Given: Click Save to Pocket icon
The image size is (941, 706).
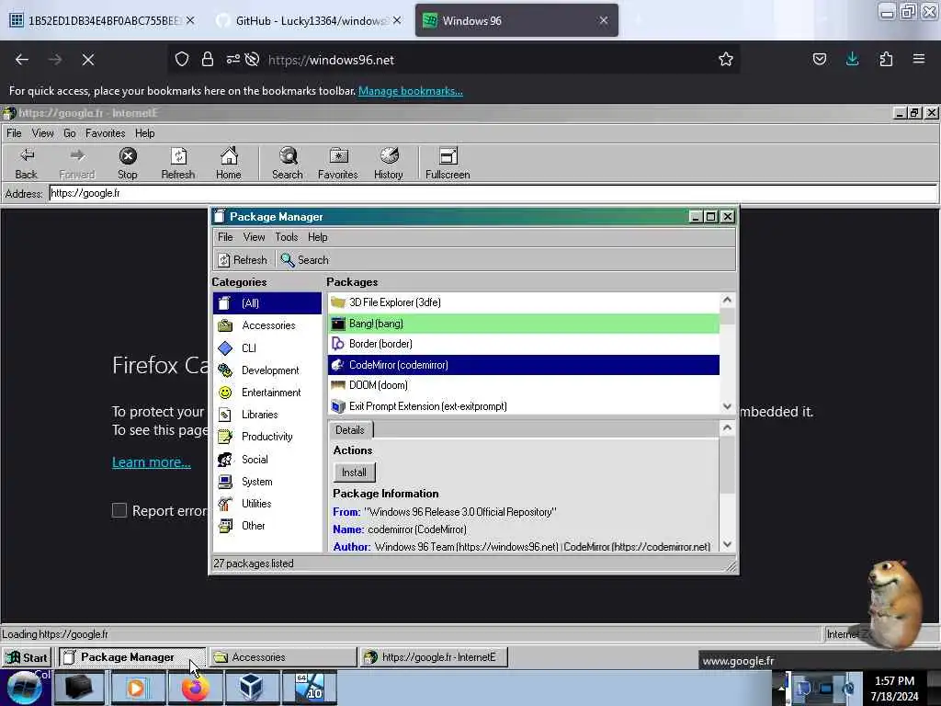Looking at the screenshot, I should coord(819,59).
